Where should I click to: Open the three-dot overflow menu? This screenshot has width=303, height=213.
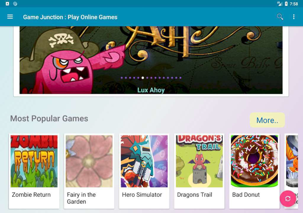[294, 17]
